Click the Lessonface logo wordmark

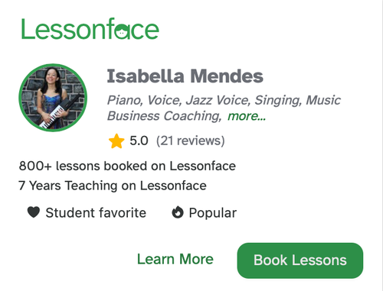90,28
